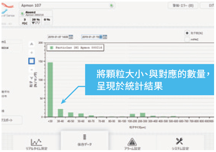Image resolution: width=216 pixels, height=152 pixels.
Task: Open the real-time measurement tab with line-chart icon
Action: [37, 143]
